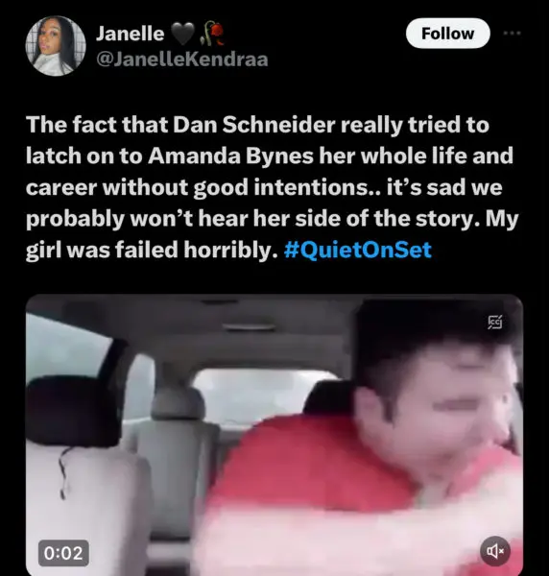Open the #QuietOnSet hashtag
The image size is (549, 576).
(x=358, y=251)
